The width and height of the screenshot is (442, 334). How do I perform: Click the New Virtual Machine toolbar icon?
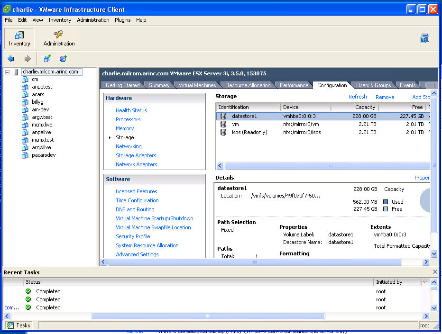click(47, 59)
